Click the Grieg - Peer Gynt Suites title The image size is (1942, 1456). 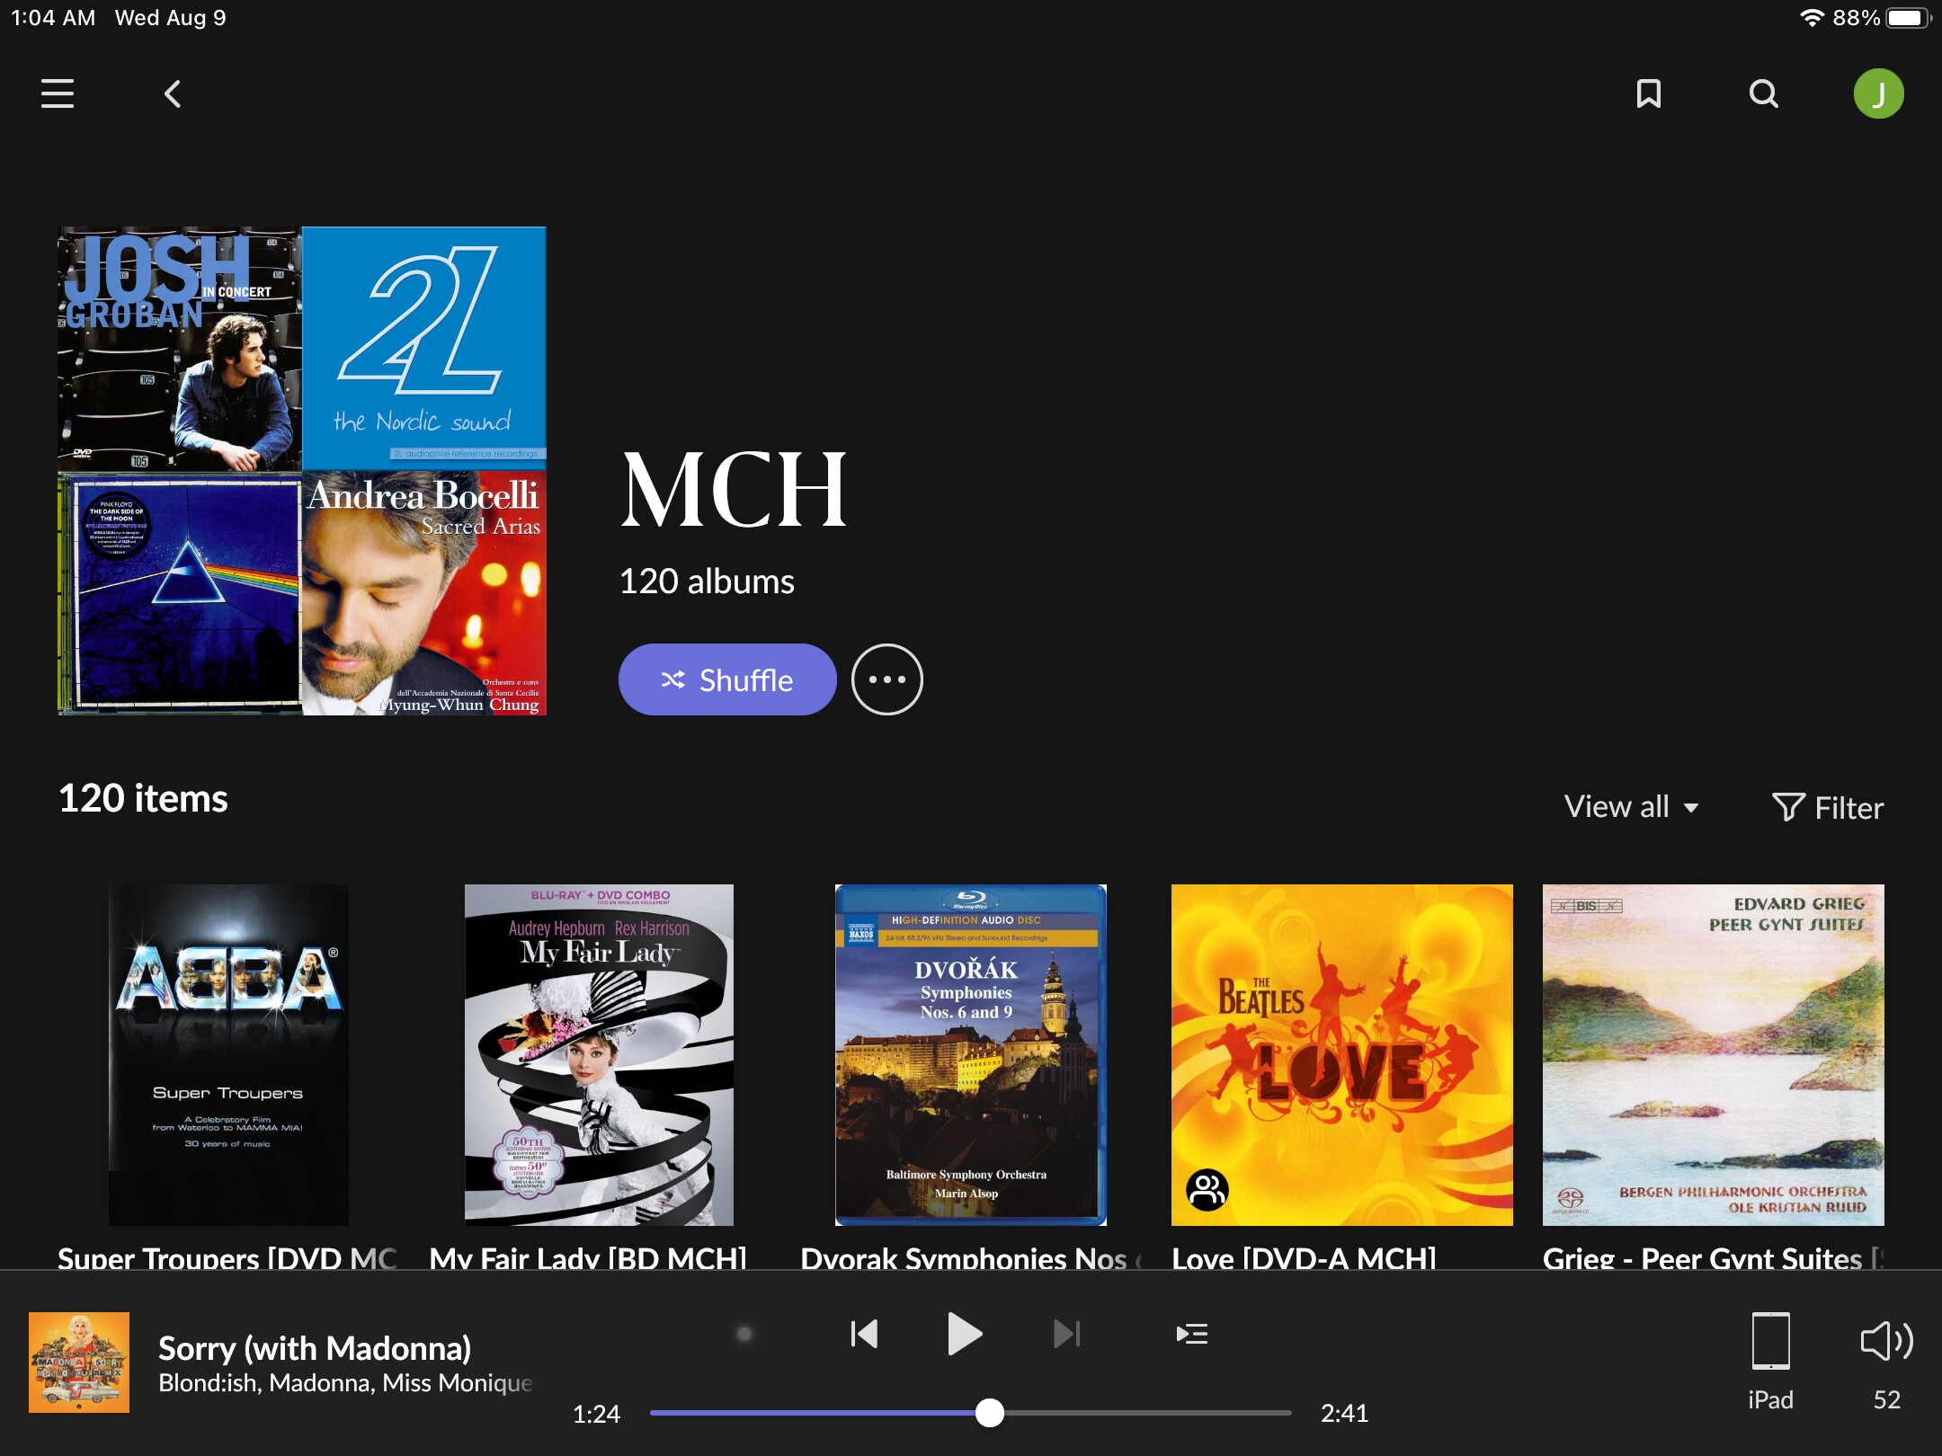[x=1713, y=1258]
